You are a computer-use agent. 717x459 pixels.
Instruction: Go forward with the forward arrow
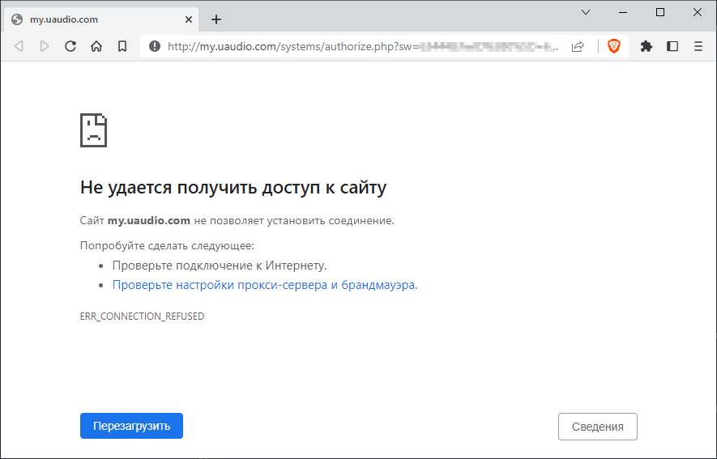(x=45, y=46)
